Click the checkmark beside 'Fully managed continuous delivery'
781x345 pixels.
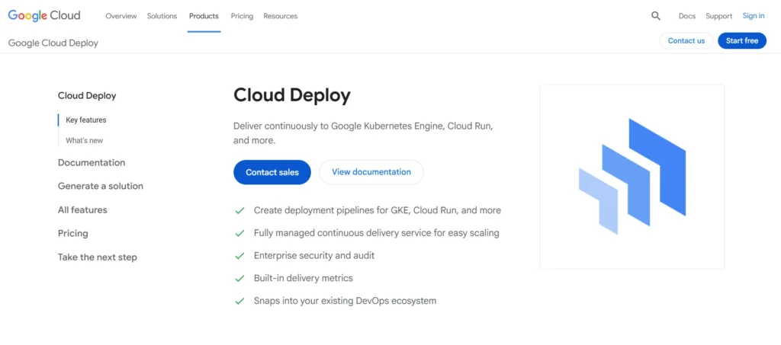[240, 233]
